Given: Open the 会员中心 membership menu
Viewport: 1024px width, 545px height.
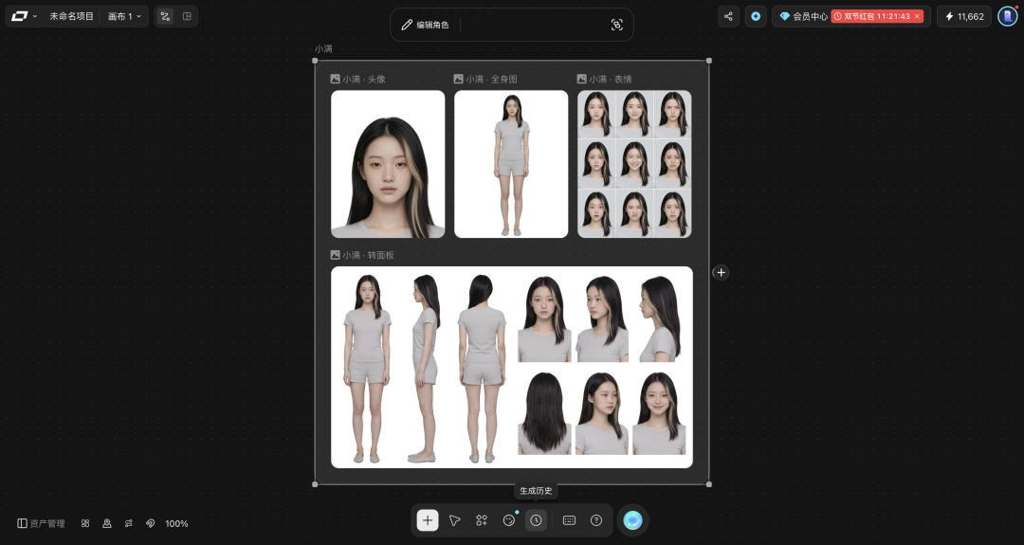Looking at the screenshot, I should click(804, 16).
